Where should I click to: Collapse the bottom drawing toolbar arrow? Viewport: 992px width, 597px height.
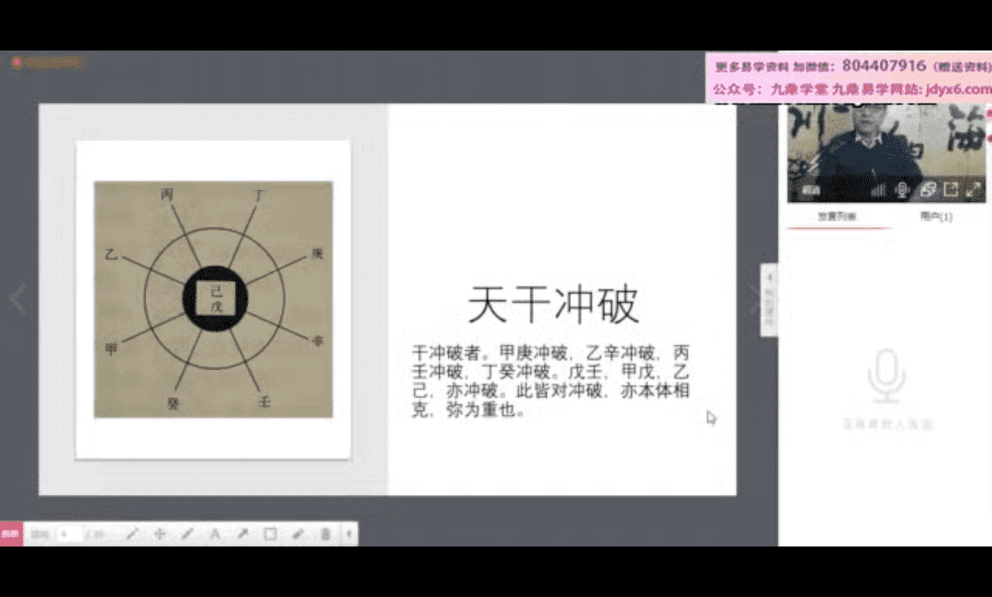[x=349, y=534]
